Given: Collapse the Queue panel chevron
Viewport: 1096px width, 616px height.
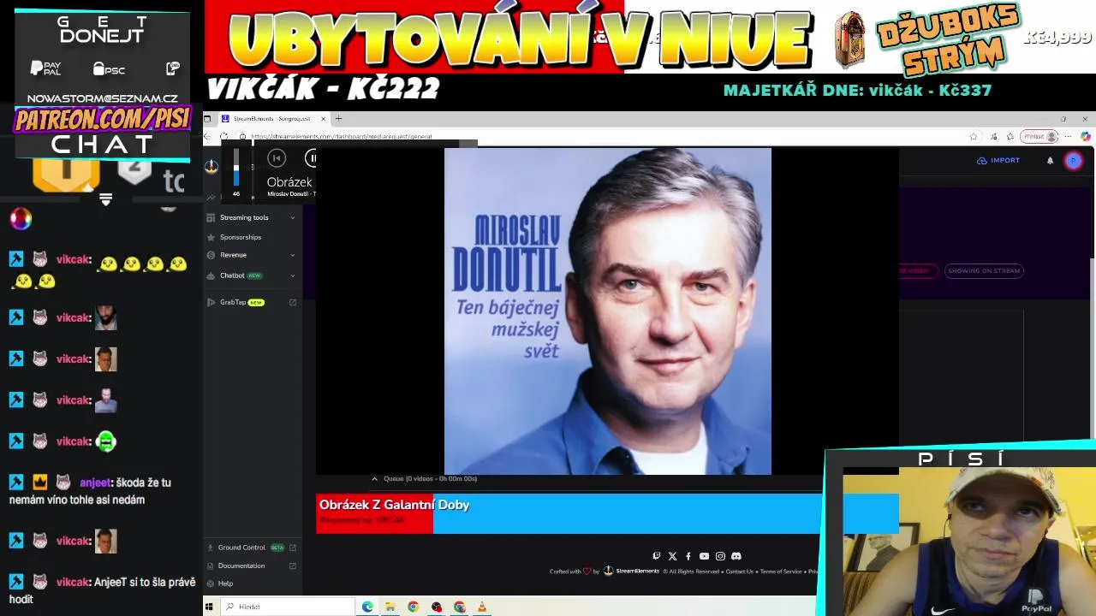Looking at the screenshot, I should [x=374, y=479].
